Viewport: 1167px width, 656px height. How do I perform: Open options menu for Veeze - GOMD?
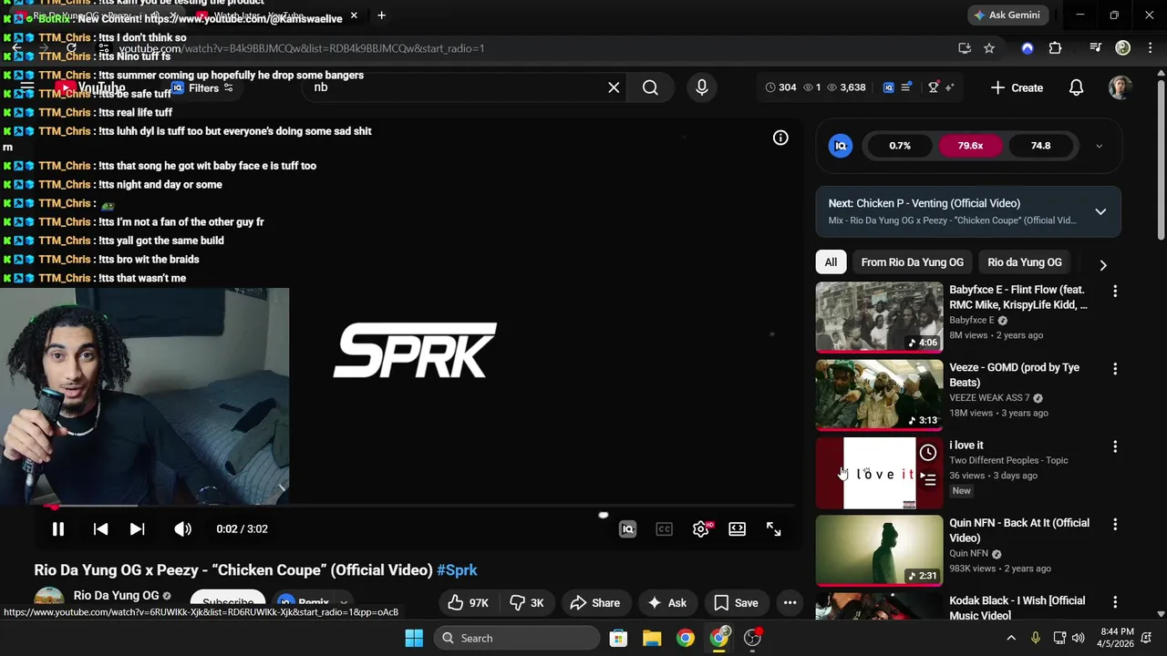[1114, 369]
